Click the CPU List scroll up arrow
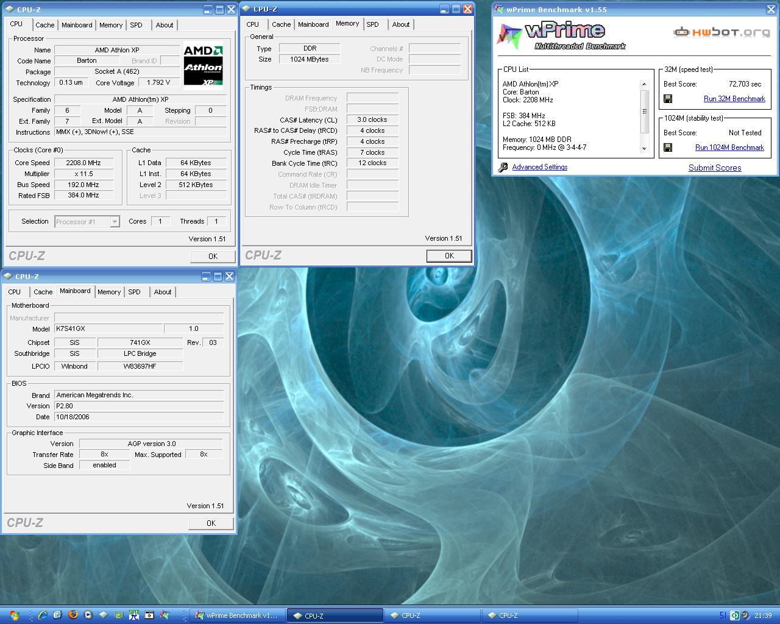Image resolution: width=780 pixels, height=624 pixels. (x=644, y=84)
